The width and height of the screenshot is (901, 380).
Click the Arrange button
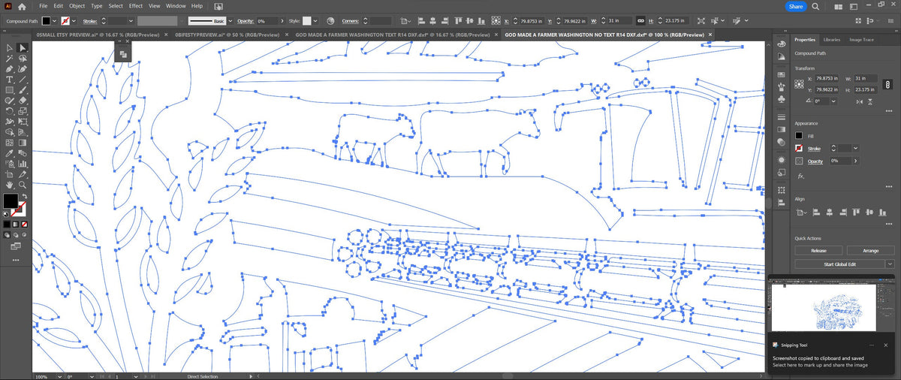click(x=871, y=251)
